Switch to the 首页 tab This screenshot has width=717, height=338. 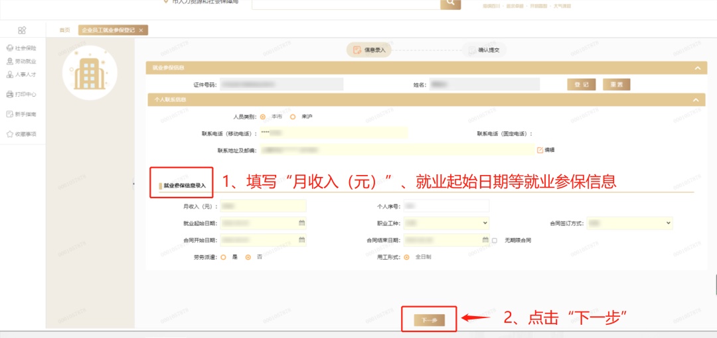coord(64,30)
